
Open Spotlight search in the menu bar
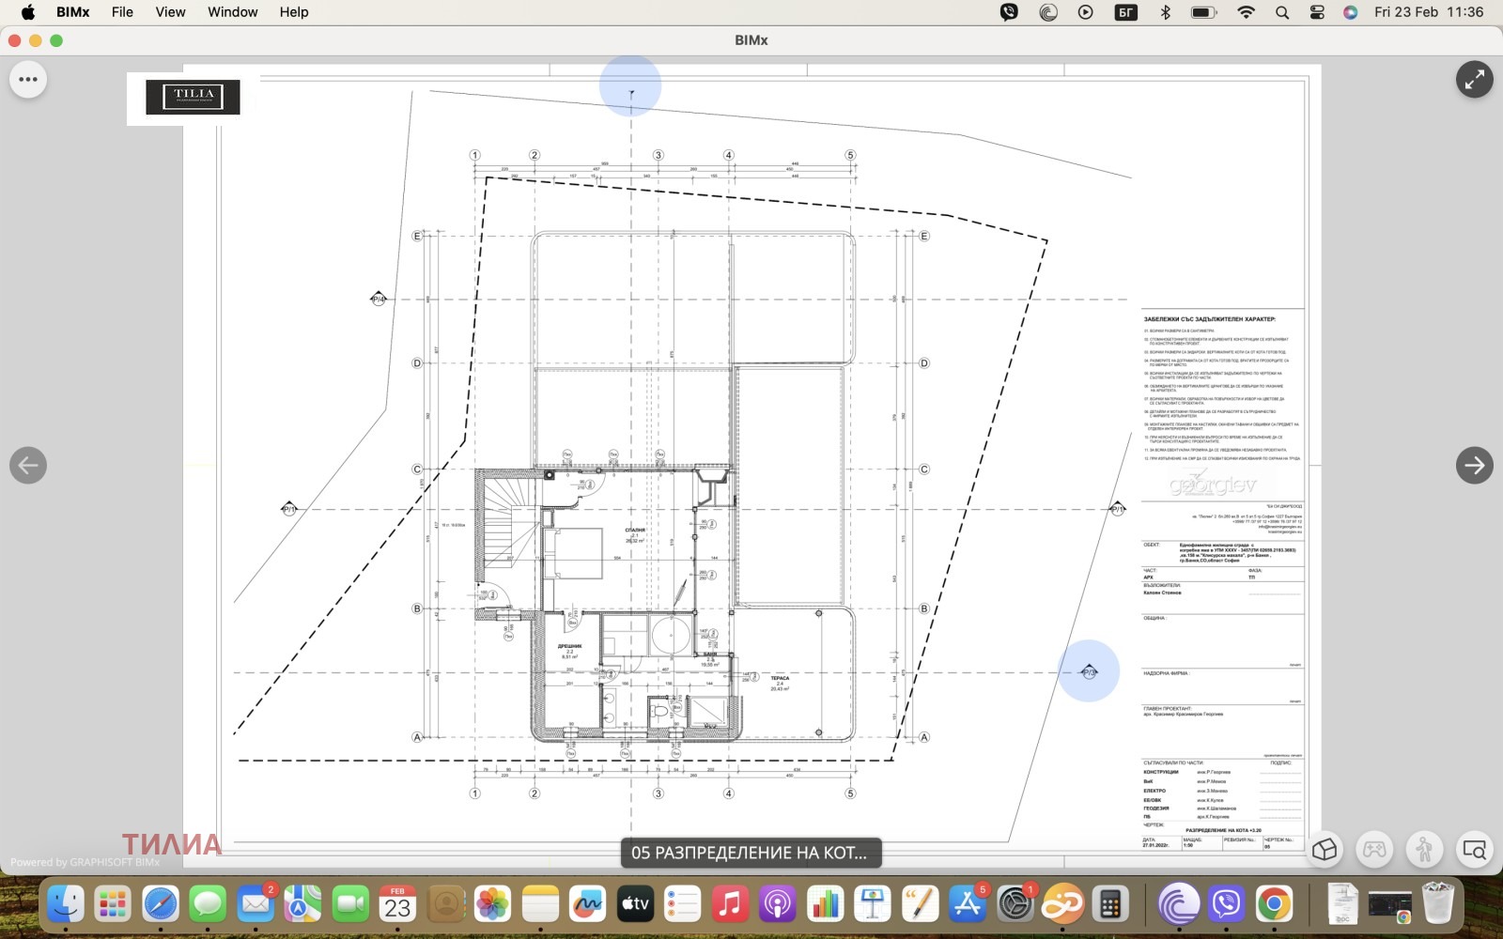point(1282,12)
